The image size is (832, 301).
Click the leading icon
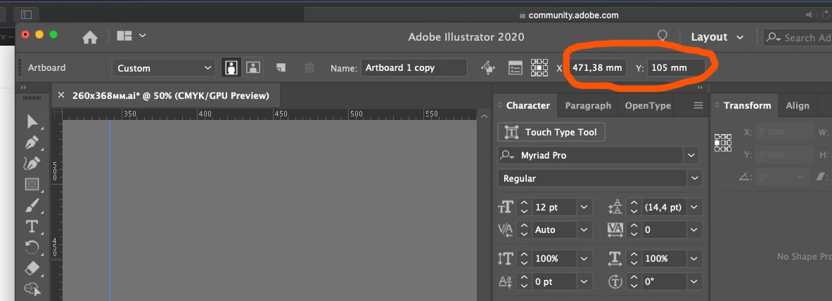click(x=615, y=207)
